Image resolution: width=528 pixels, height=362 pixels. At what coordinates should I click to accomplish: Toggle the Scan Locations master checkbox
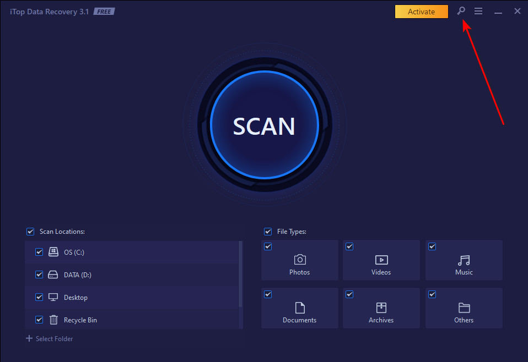(30, 232)
